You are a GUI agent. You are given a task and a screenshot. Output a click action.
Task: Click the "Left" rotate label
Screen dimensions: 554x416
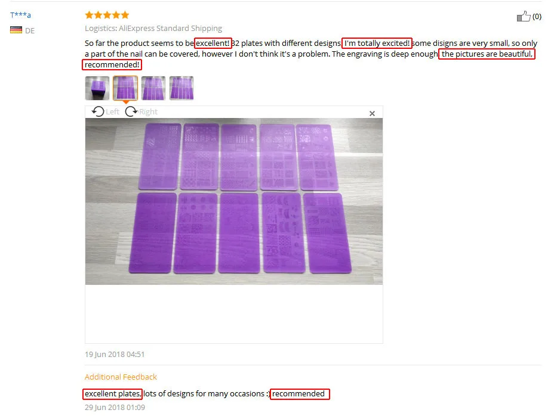(112, 112)
